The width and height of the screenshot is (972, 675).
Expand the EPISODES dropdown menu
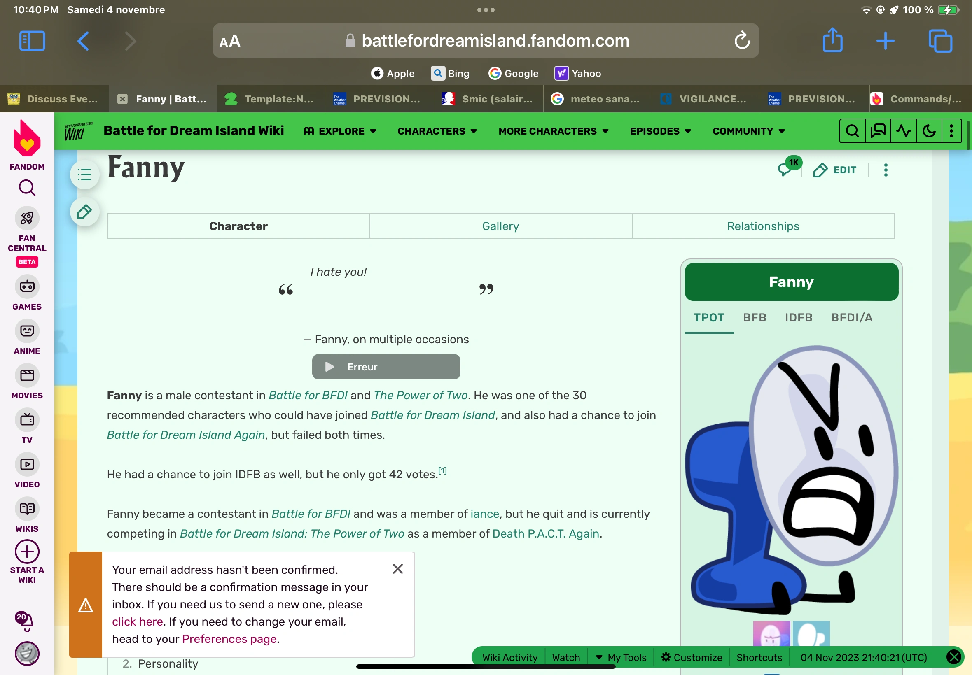coord(660,131)
